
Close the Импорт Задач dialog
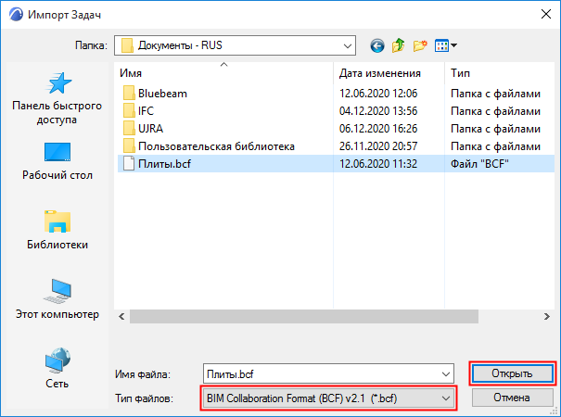[546, 14]
